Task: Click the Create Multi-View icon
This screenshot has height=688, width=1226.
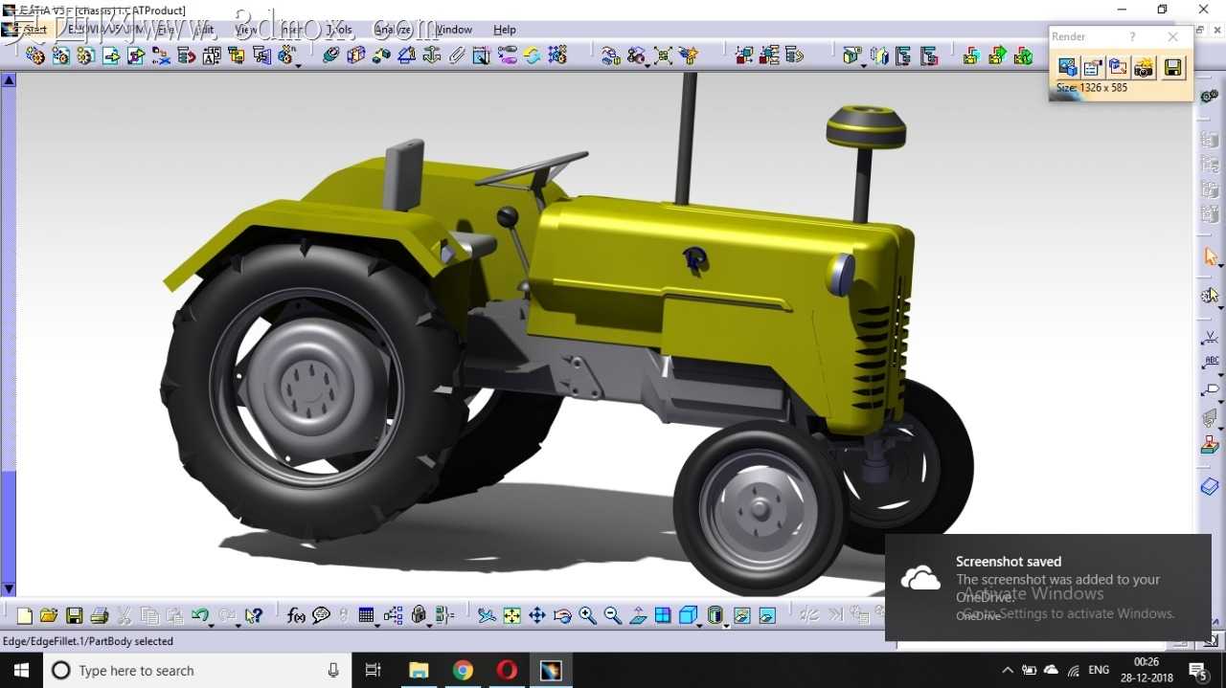Action: click(x=663, y=615)
